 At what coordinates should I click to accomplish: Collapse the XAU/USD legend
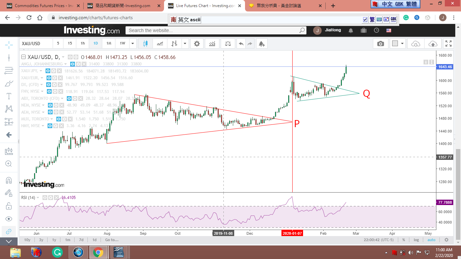(x=23, y=57)
